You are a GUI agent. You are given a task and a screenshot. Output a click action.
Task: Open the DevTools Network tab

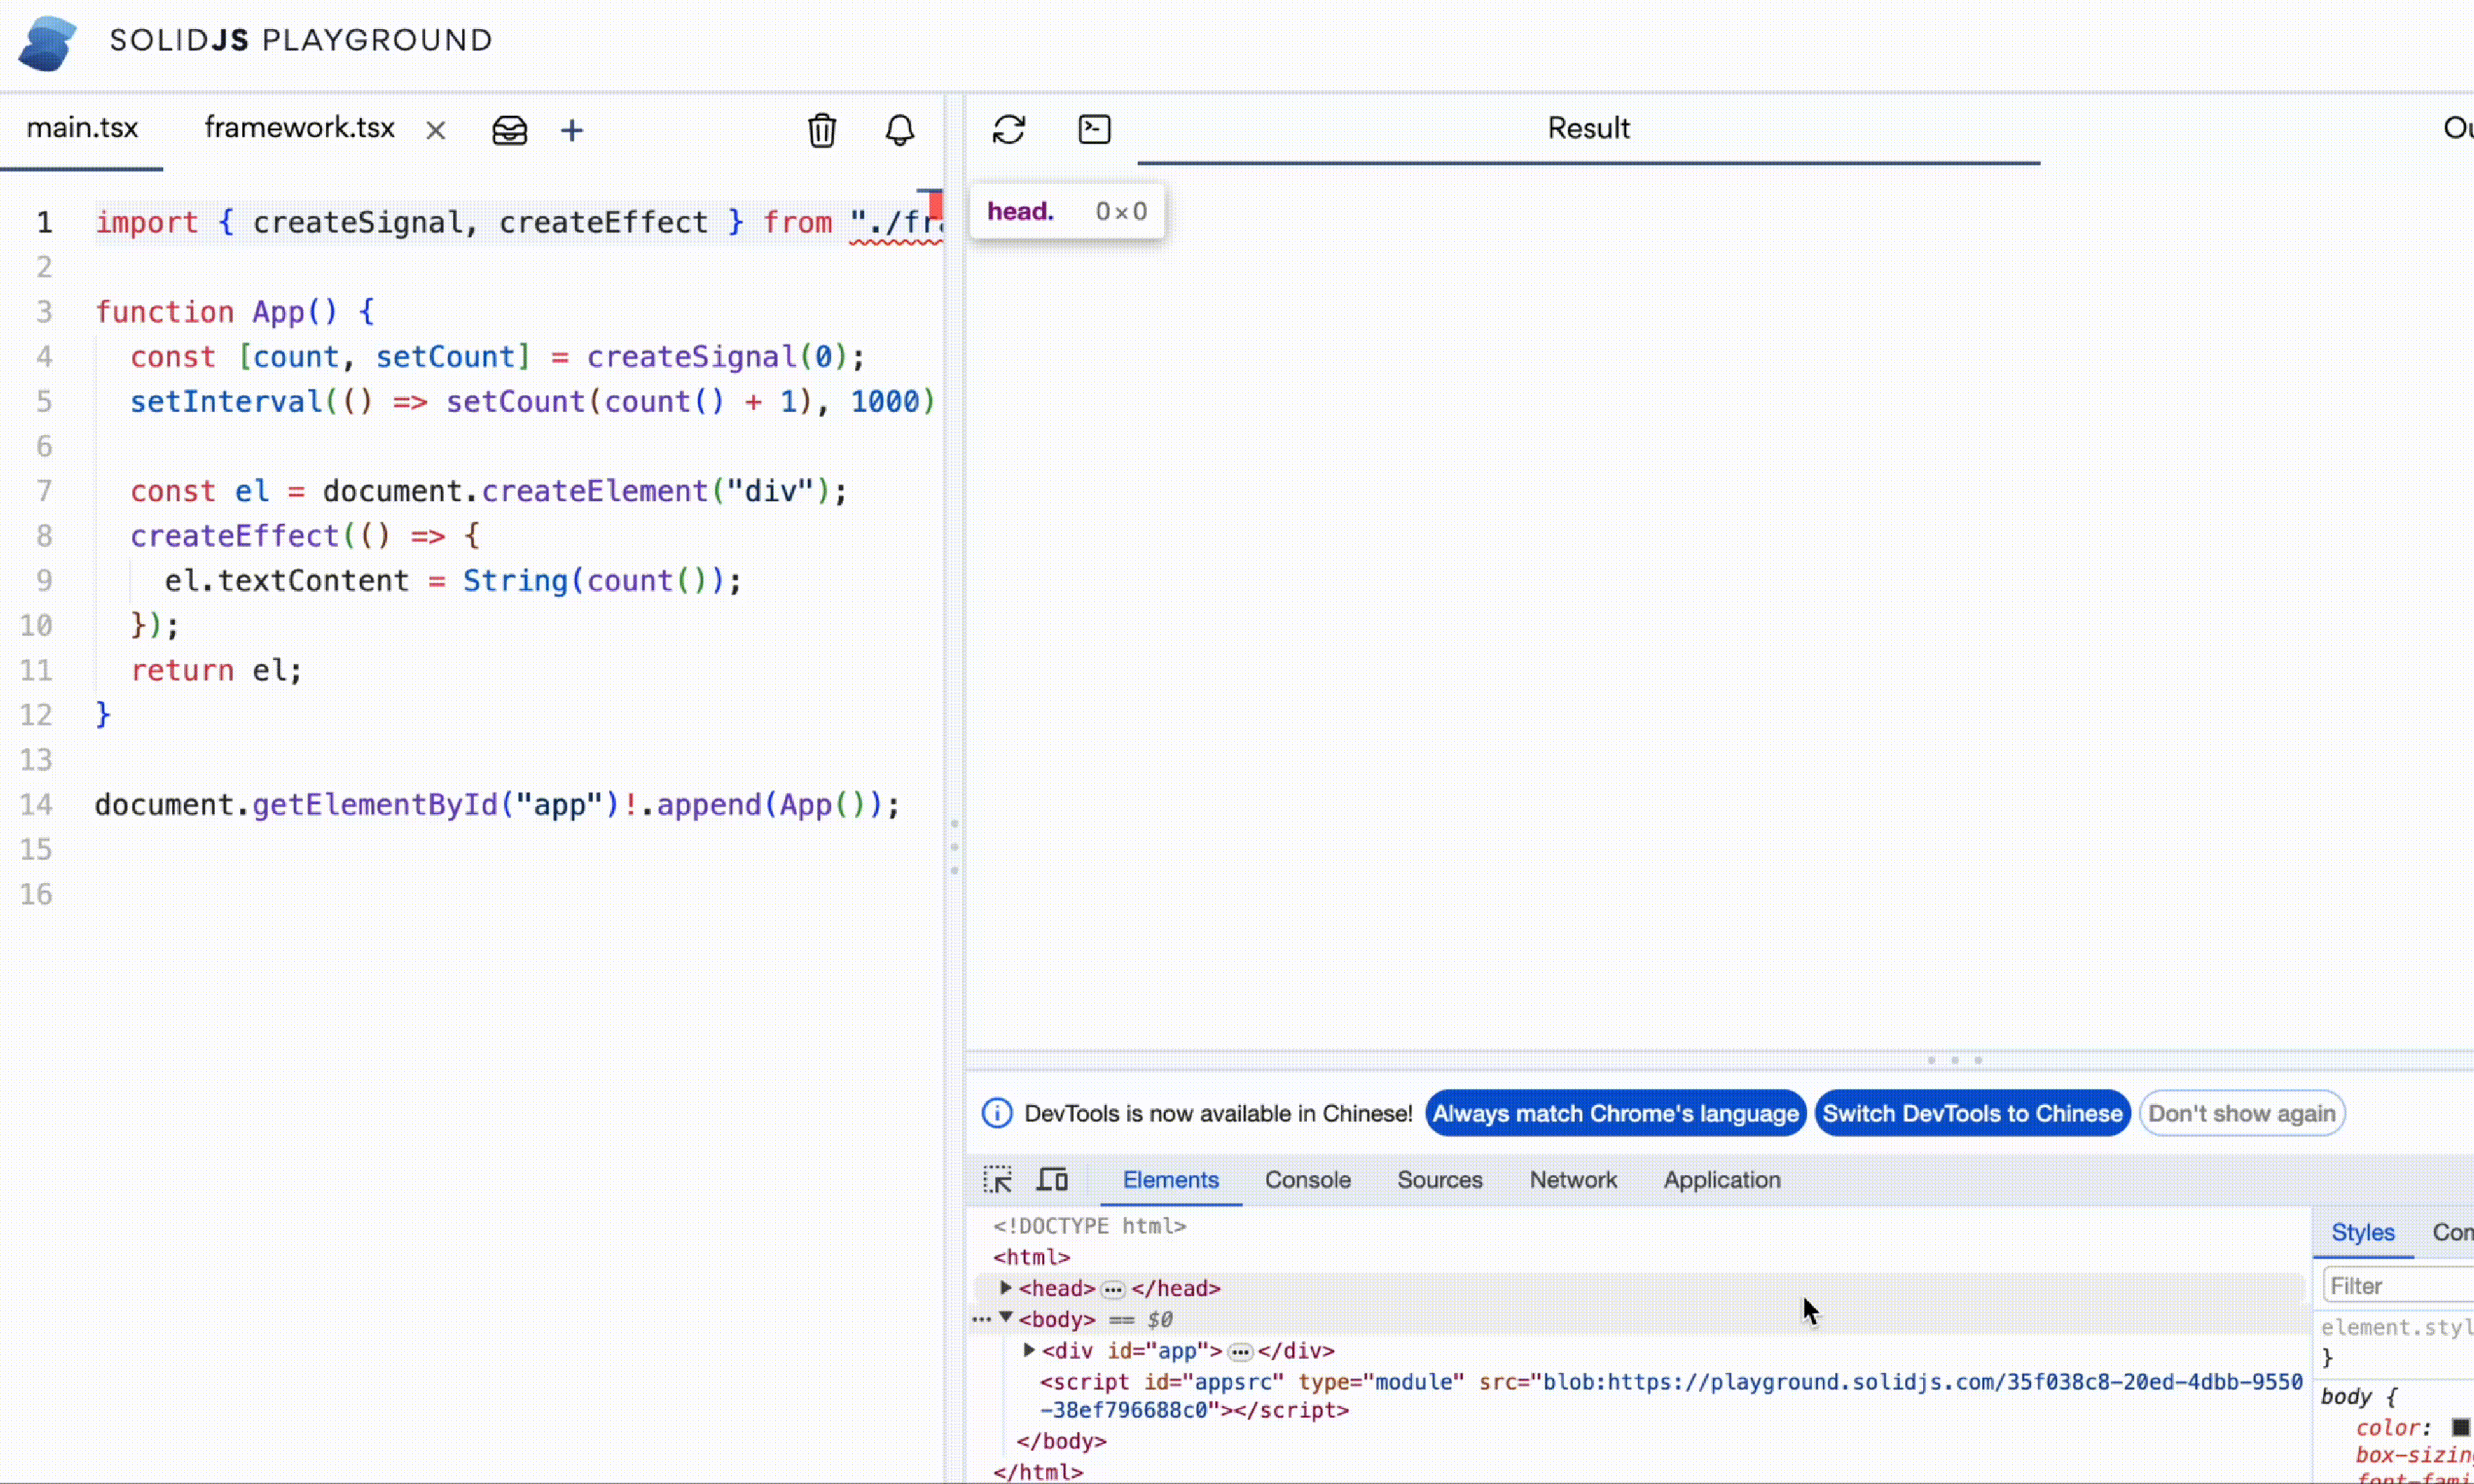1572,1180
